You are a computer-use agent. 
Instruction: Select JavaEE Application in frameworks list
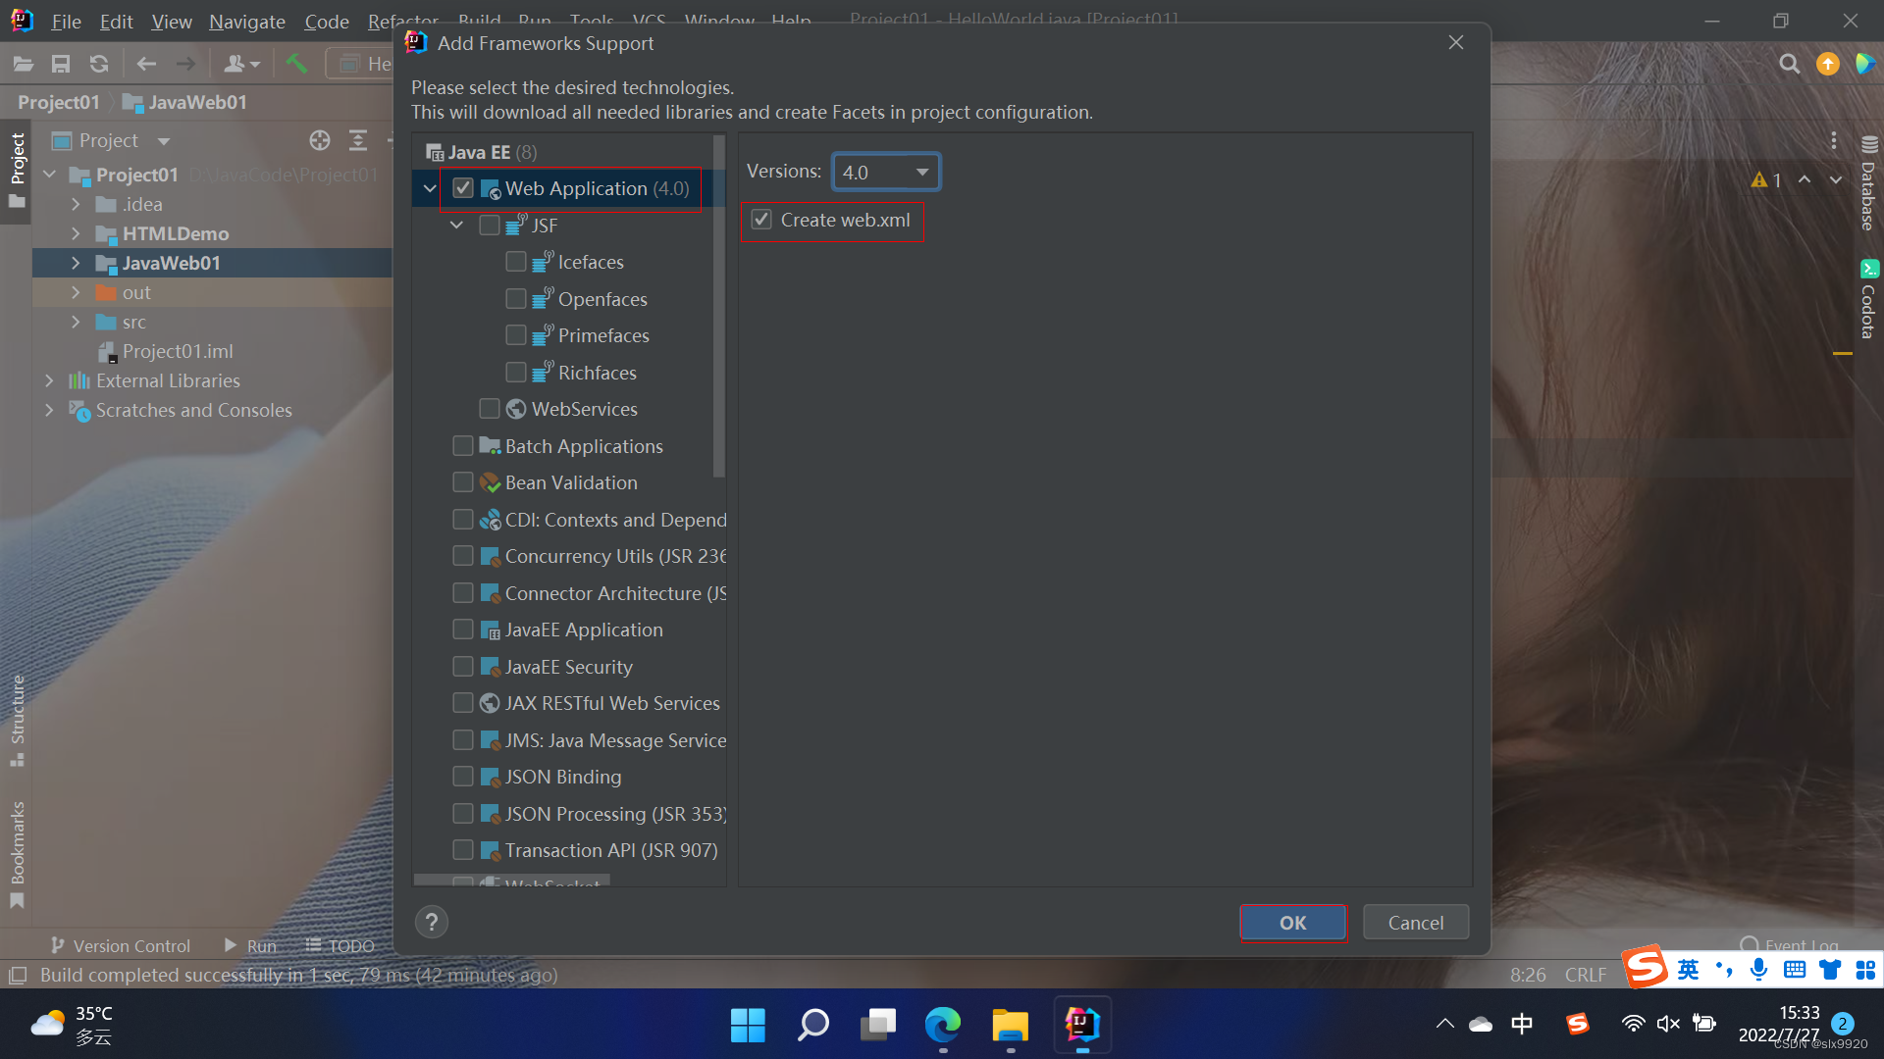(x=584, y=630)
